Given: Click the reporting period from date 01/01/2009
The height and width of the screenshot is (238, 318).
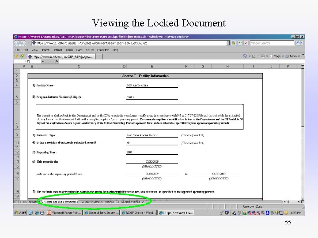Looking at the screenshot, I should click(x=152, y=174).
